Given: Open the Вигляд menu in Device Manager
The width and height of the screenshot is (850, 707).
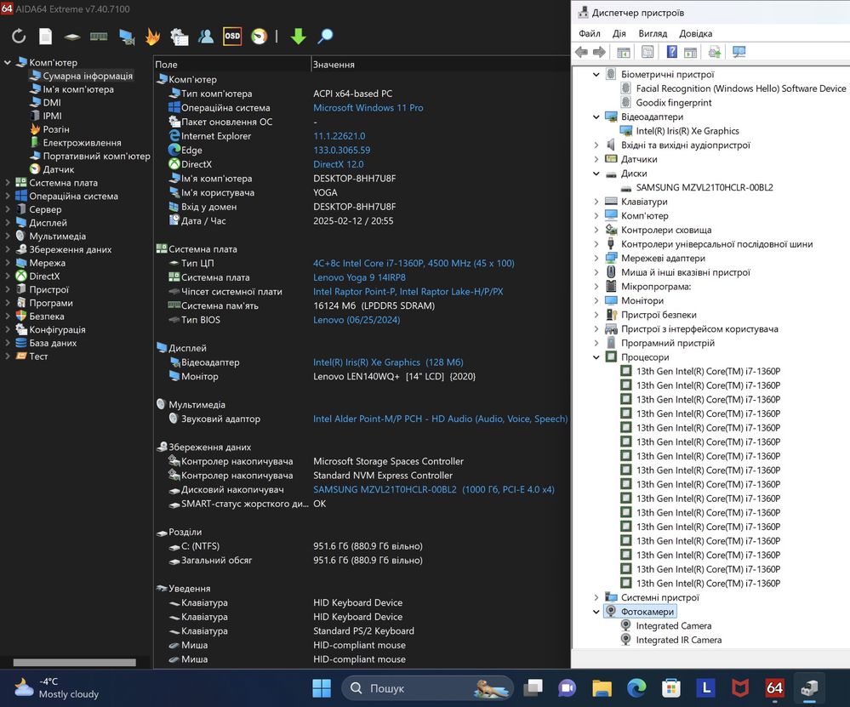Looking at the screenshot, I should [x=653, y=34].
